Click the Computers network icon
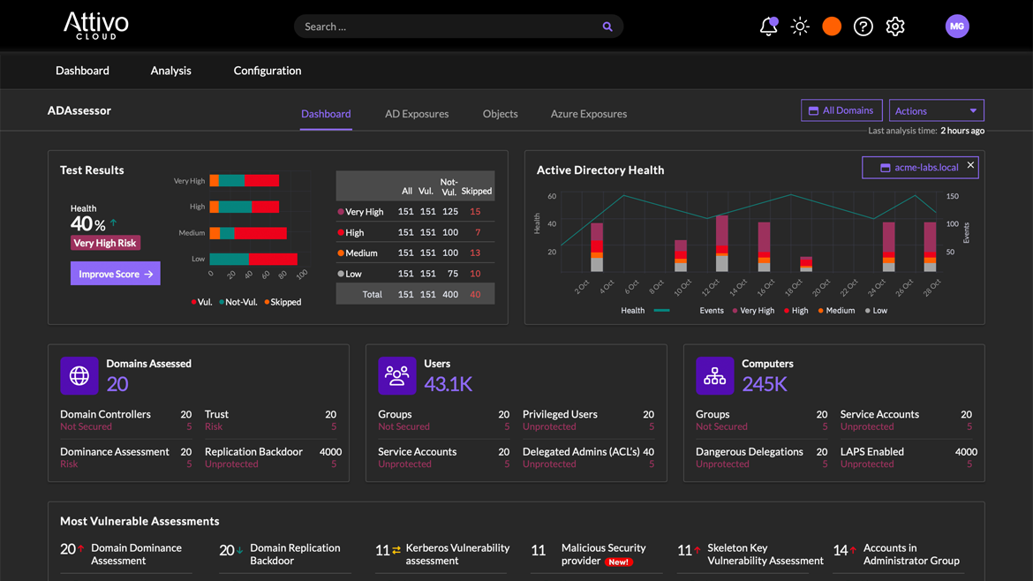1033x581 pixels. [715, 376]
